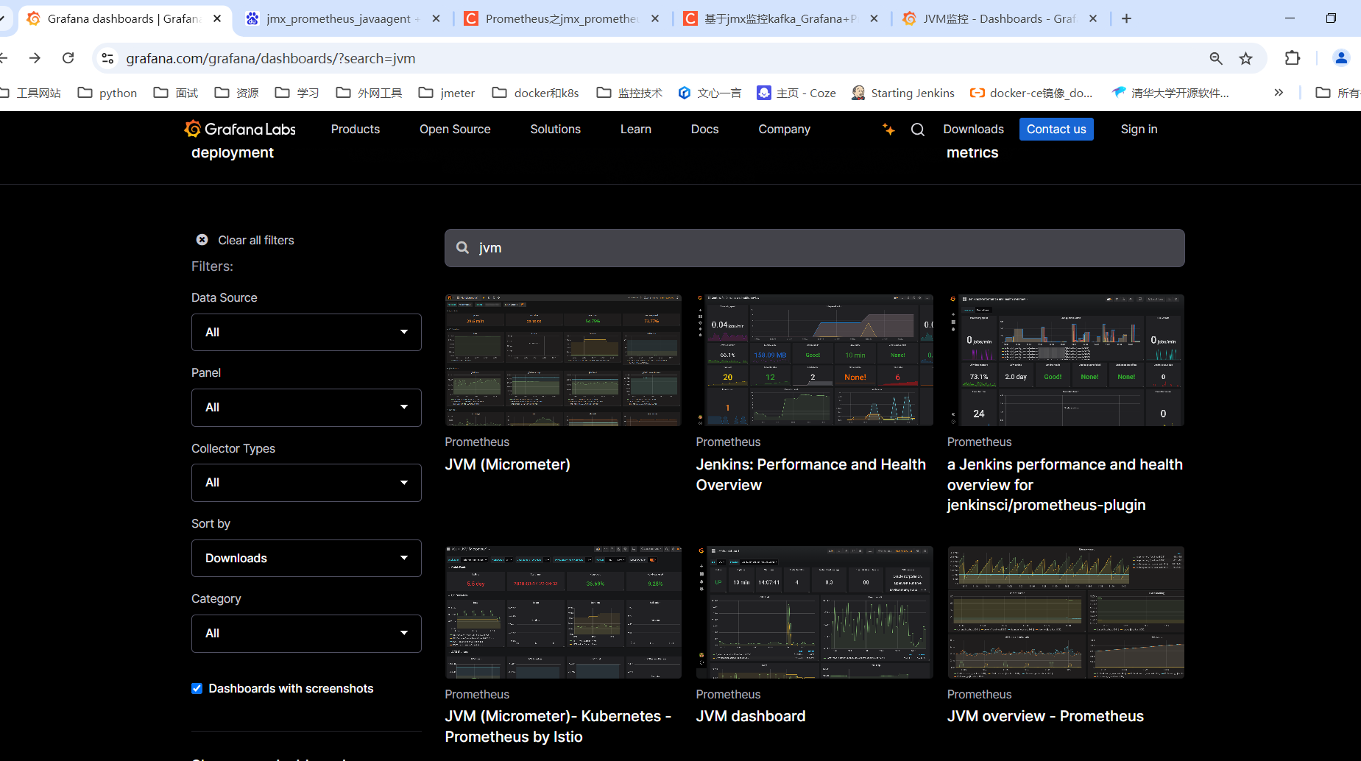Viewport: 1361px width, 761px height.
Task: Reload the page with the refresh icon
Action: tap(68, 58)
